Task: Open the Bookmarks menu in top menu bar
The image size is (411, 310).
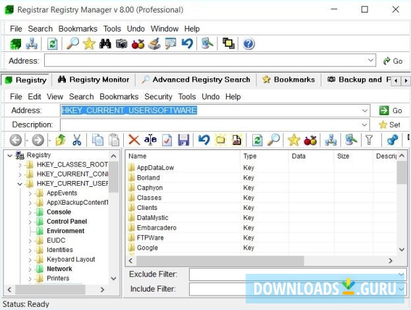Action: click(x=78, y=29)
